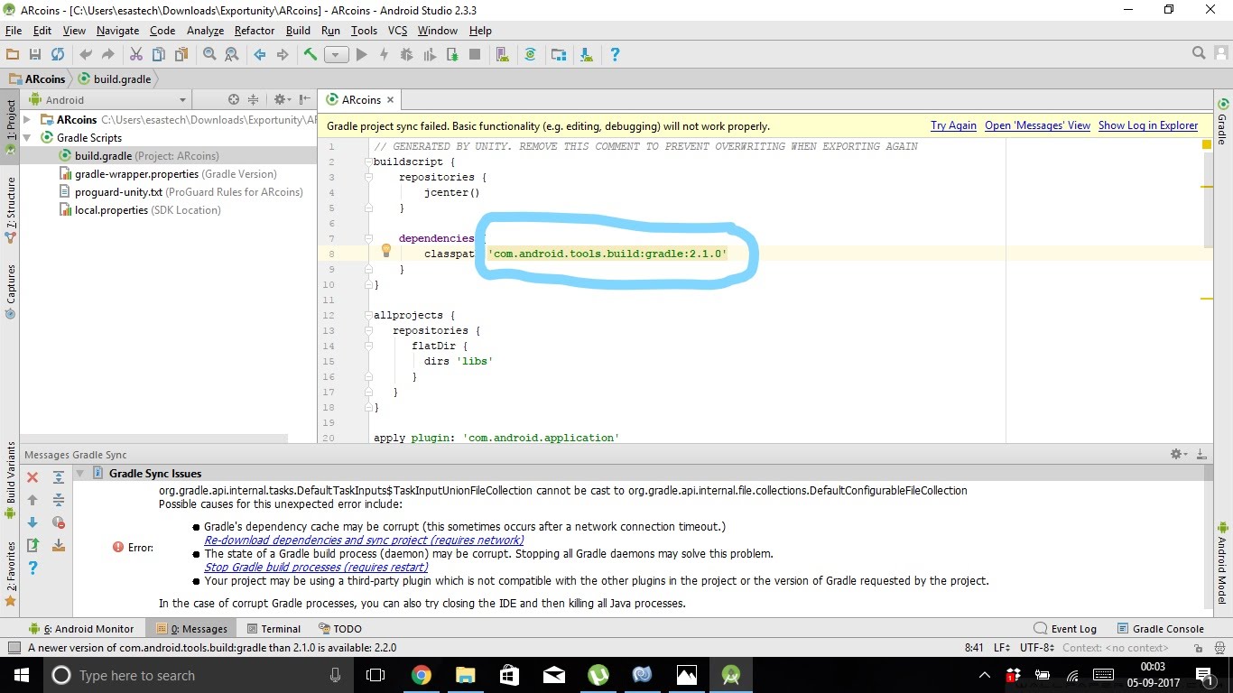Open the Refactor menu
Viewport: 1233px width, 693px height.
coord(255,31)
